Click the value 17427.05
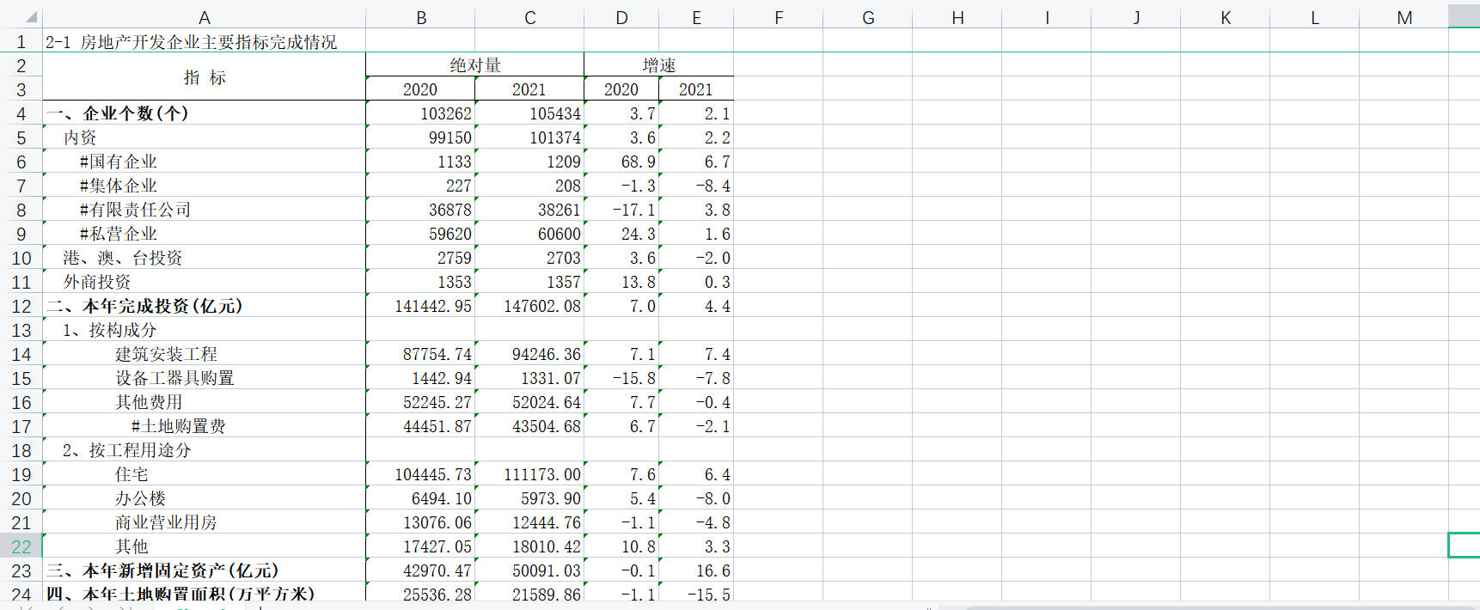The height and width of the screenshot is (610, 1480). pos(437,546)
